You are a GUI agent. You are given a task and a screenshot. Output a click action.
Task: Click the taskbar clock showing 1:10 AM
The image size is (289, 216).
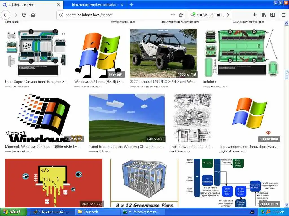(279, 212)
